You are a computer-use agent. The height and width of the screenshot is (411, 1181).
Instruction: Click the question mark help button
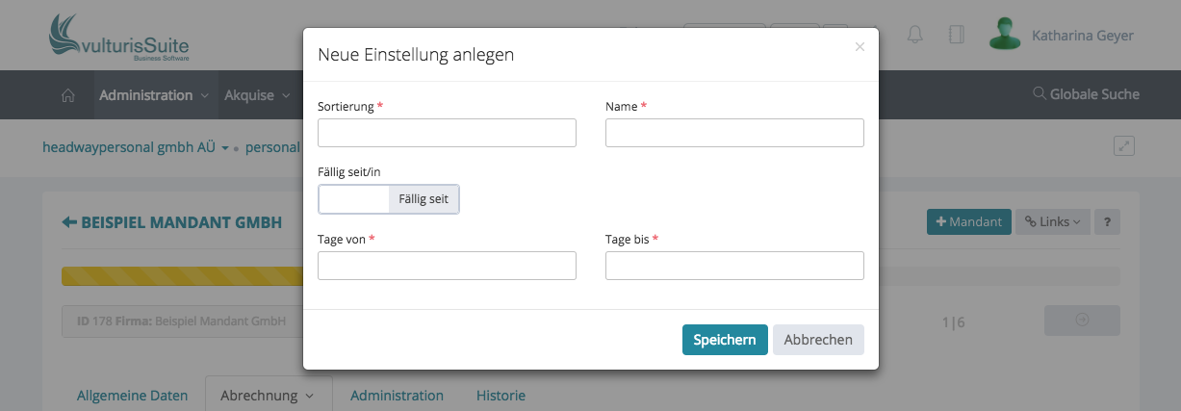pyautogui.click(x=1108, y=222)
